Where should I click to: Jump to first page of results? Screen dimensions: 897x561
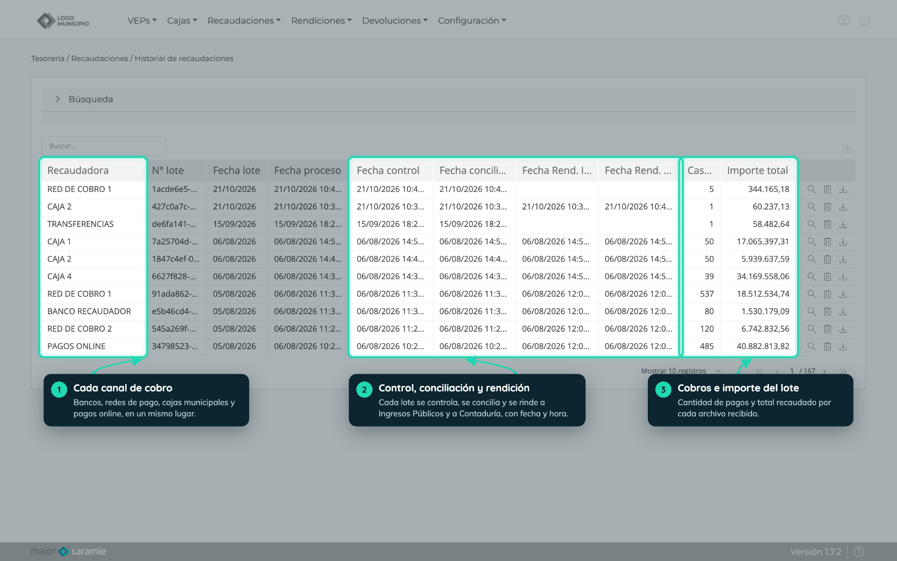click(x=759, y=371)
